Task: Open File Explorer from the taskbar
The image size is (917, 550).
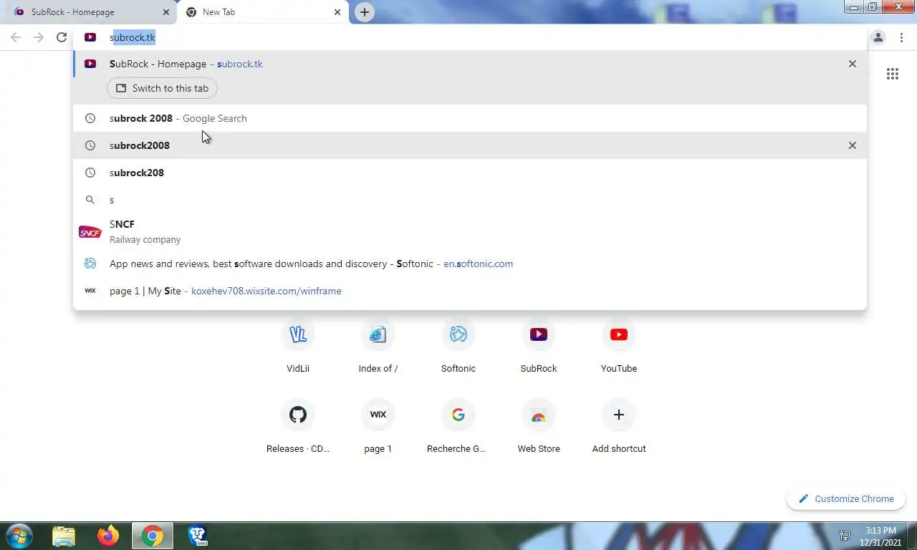Action: point(64,536)
